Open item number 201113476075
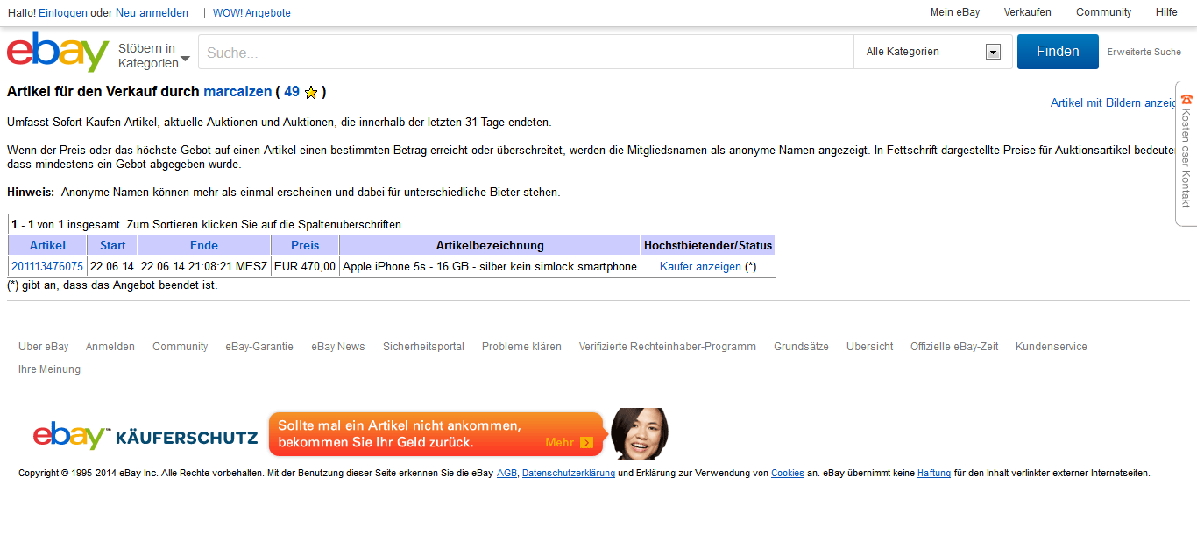 (47, 266)
